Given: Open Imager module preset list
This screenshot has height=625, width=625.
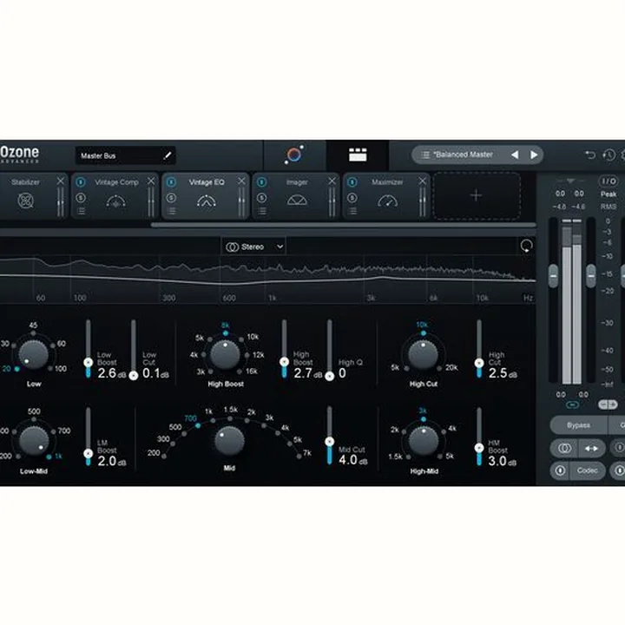Looking at the screenshot, I should click(262, 211).
